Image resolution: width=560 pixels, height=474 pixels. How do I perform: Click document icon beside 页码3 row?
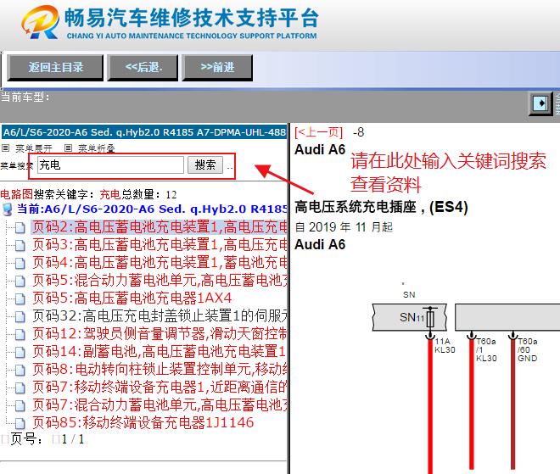coord(20,246)
